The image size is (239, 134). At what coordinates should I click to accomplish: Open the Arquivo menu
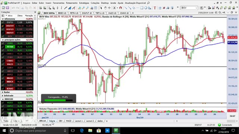(27, 3)
